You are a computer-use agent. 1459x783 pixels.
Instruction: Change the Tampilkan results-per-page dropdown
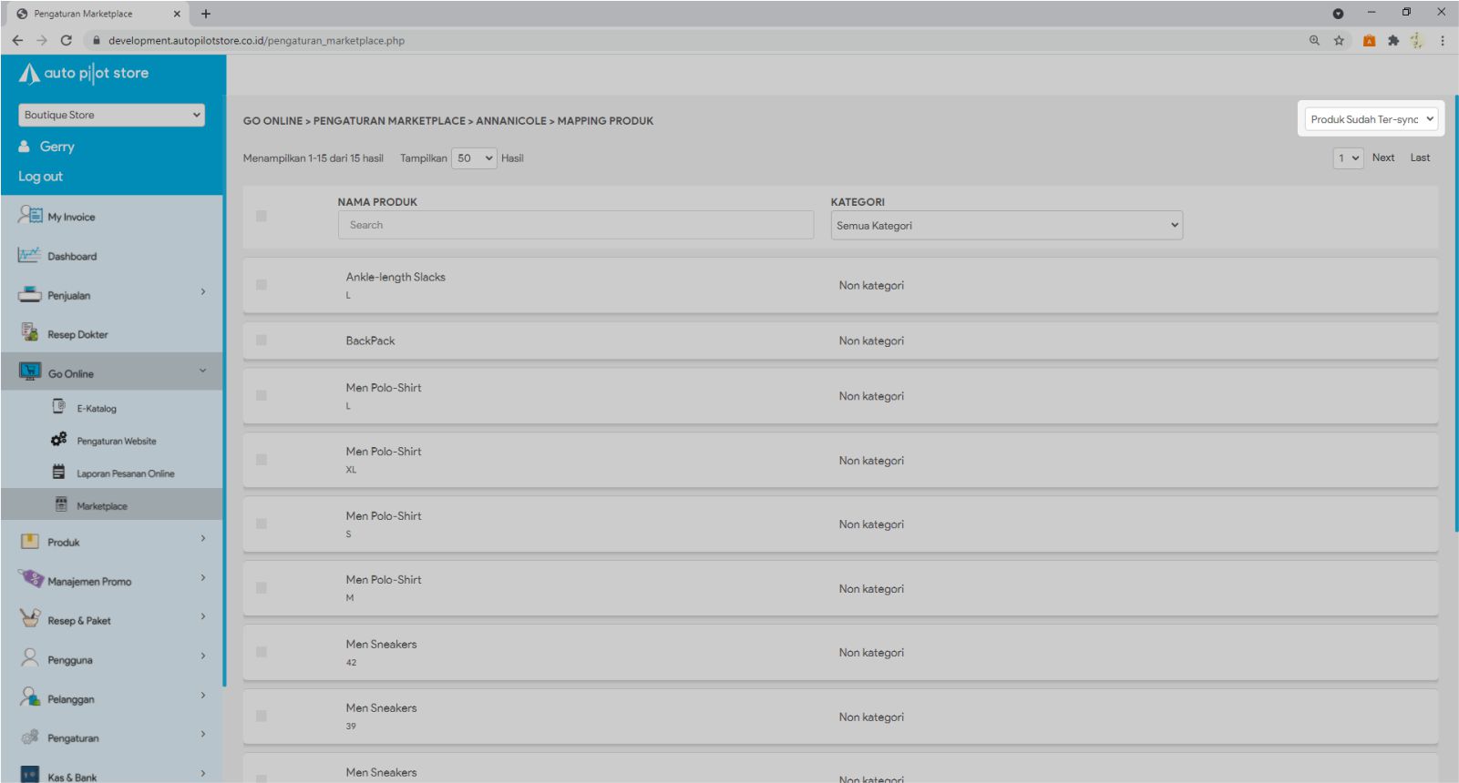[x=474, y=158]
